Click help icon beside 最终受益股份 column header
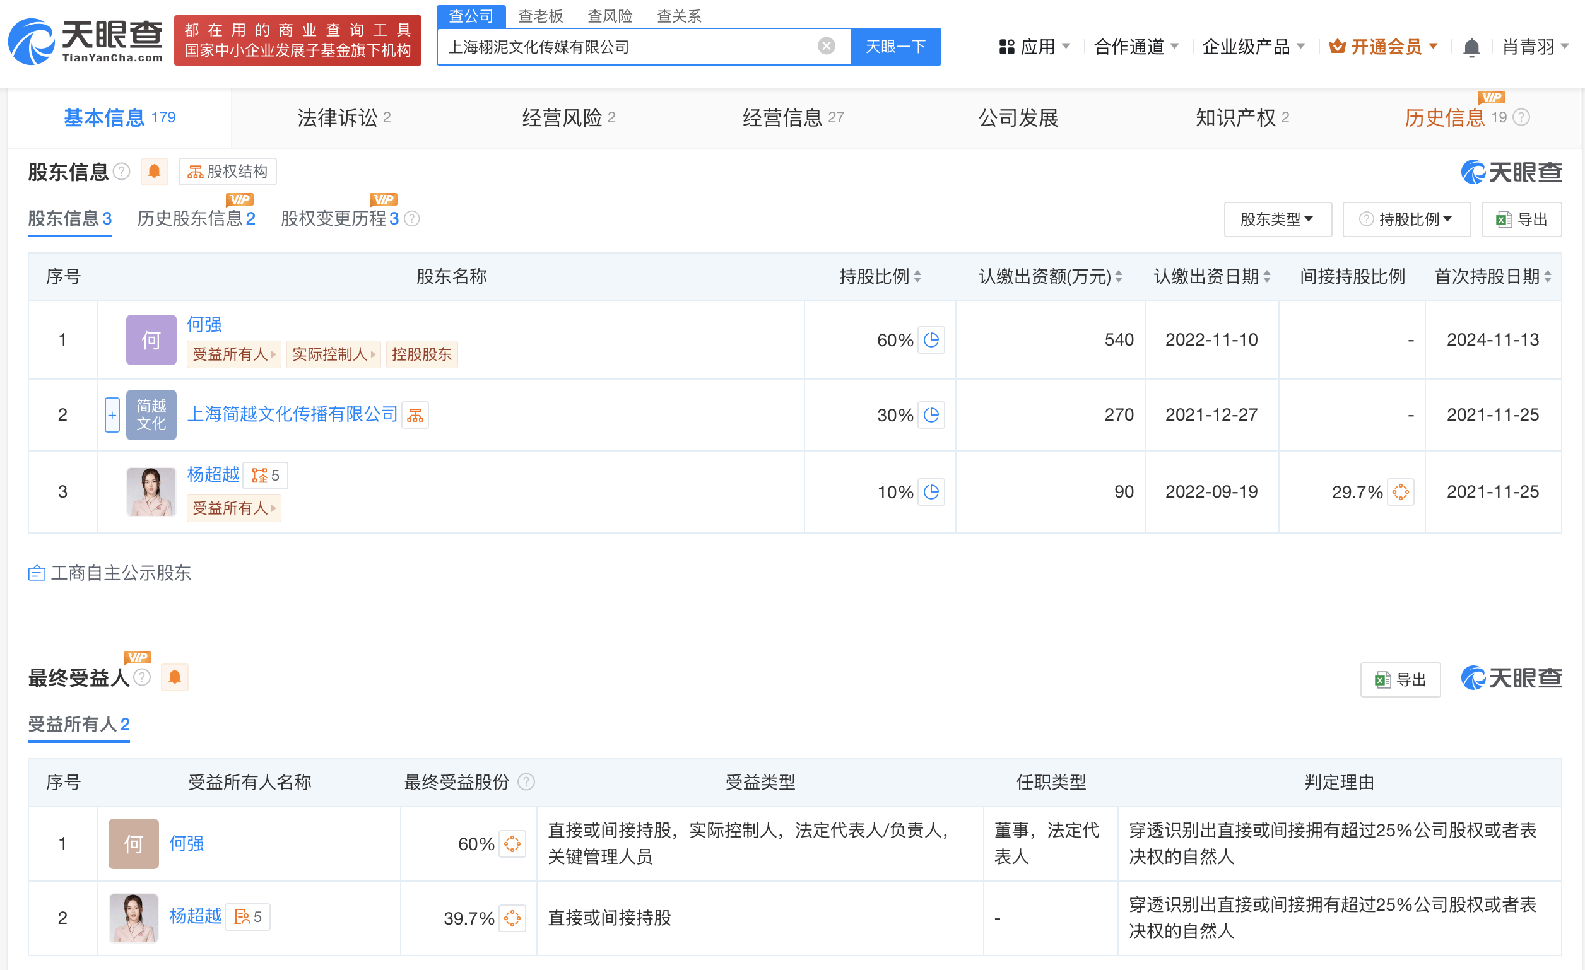 pos(526,782)
